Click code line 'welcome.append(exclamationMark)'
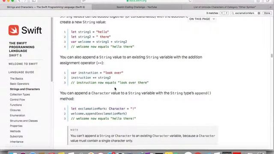 pos(99,114)
